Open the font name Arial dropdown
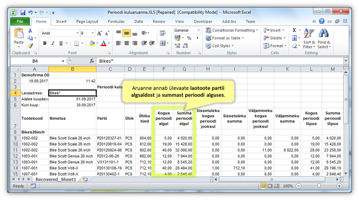 77,33
